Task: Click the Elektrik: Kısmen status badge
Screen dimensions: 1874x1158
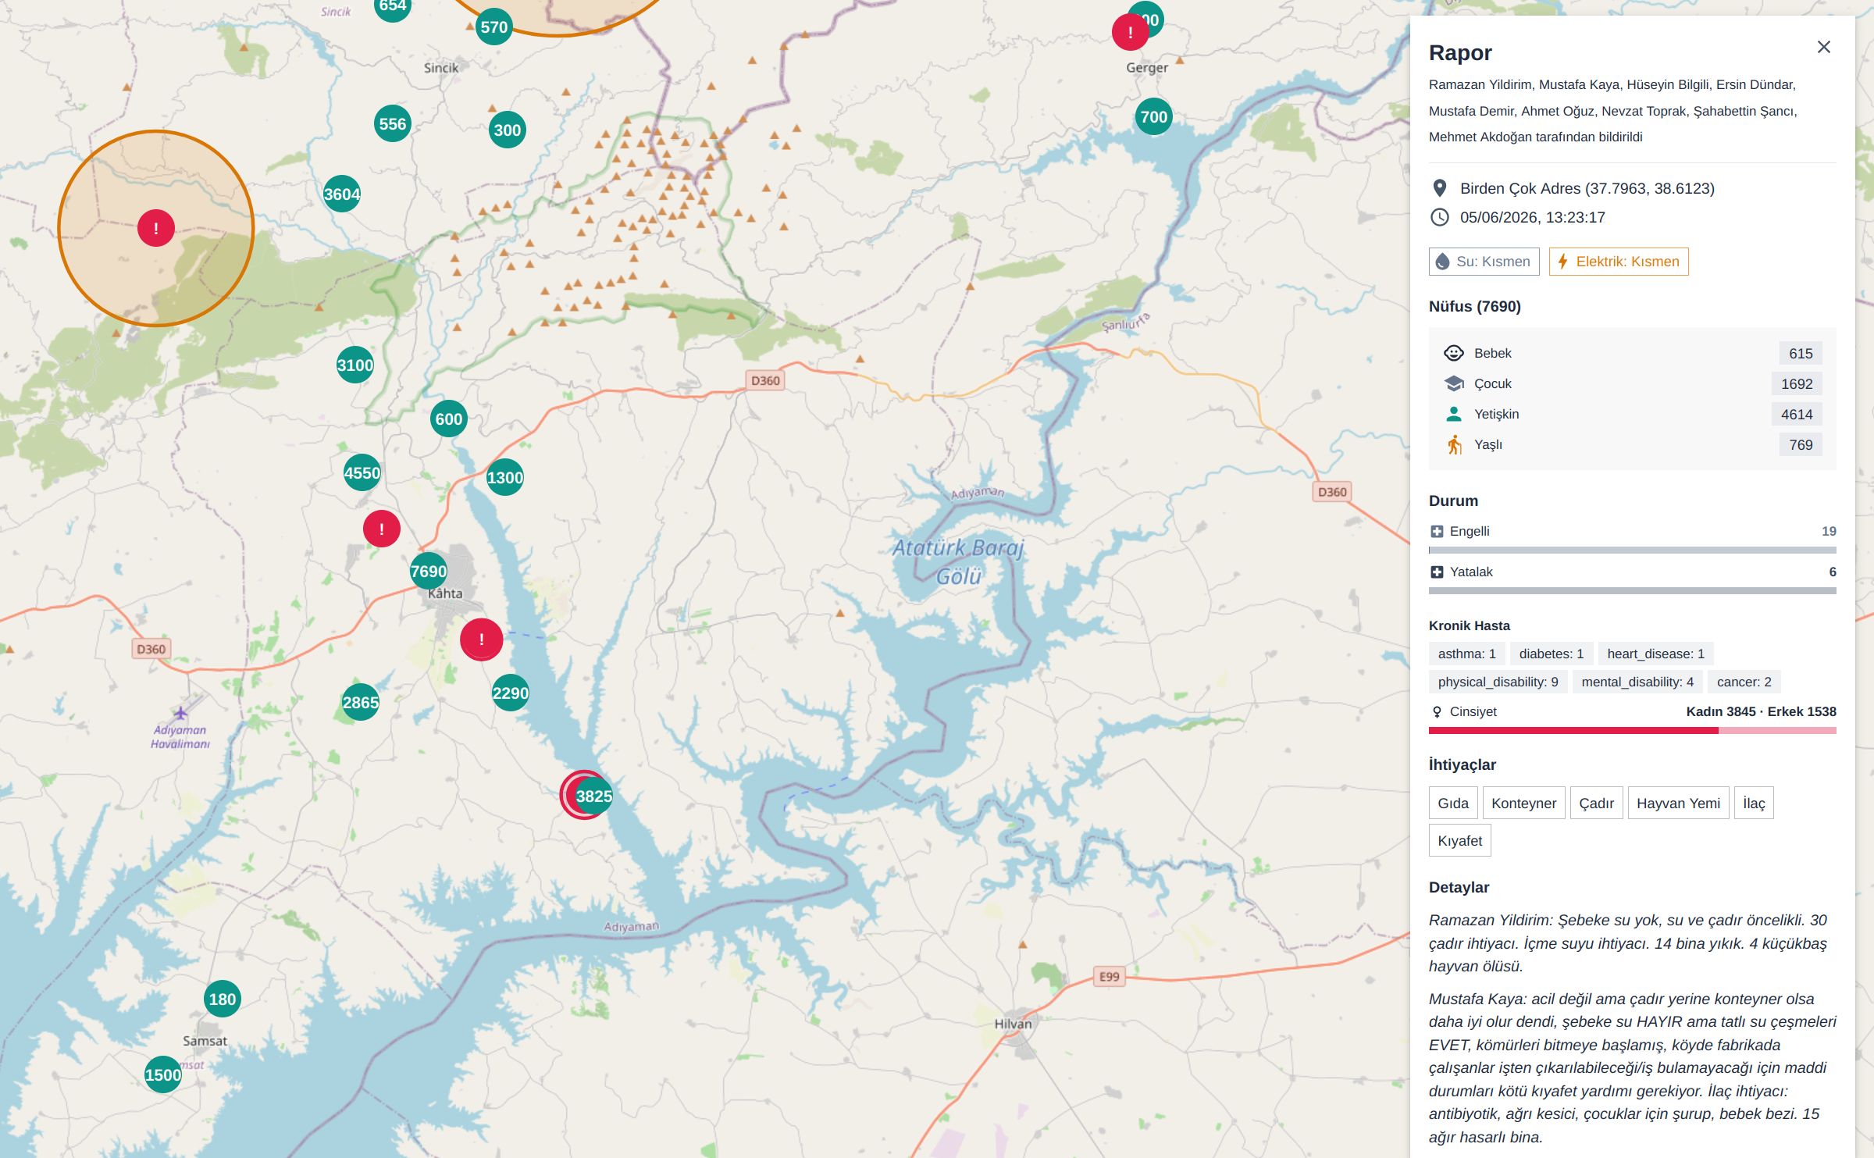Action: click(1619, 262)
